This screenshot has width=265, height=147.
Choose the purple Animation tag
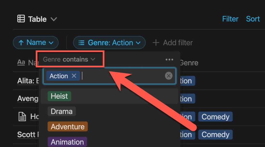pyautogui.click(x=67, y=142)
